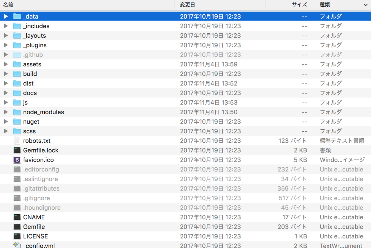Screen dimensions: 371x248
Task: Click the 標準テキスト書類 kind label
Action: point(342,141)
